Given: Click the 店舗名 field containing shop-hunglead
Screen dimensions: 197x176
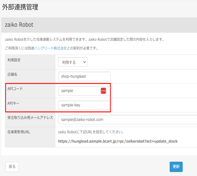Looking at the screenshot, I should (x=84, y=76).
